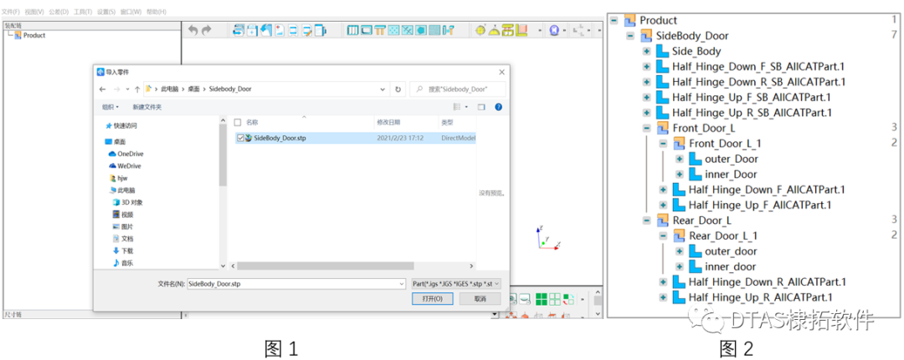Click 新建文件夹 to create a folder
This screenshot has width=904, height=360.
click(147, 107)
